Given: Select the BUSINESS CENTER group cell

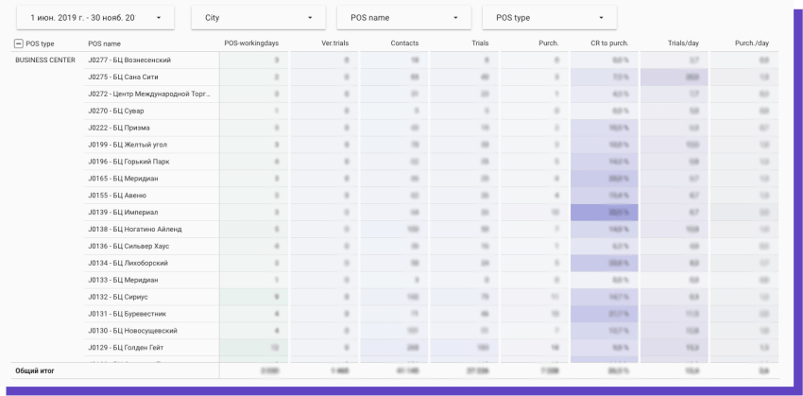Looking at the screenshot, I should click(47, 60).
